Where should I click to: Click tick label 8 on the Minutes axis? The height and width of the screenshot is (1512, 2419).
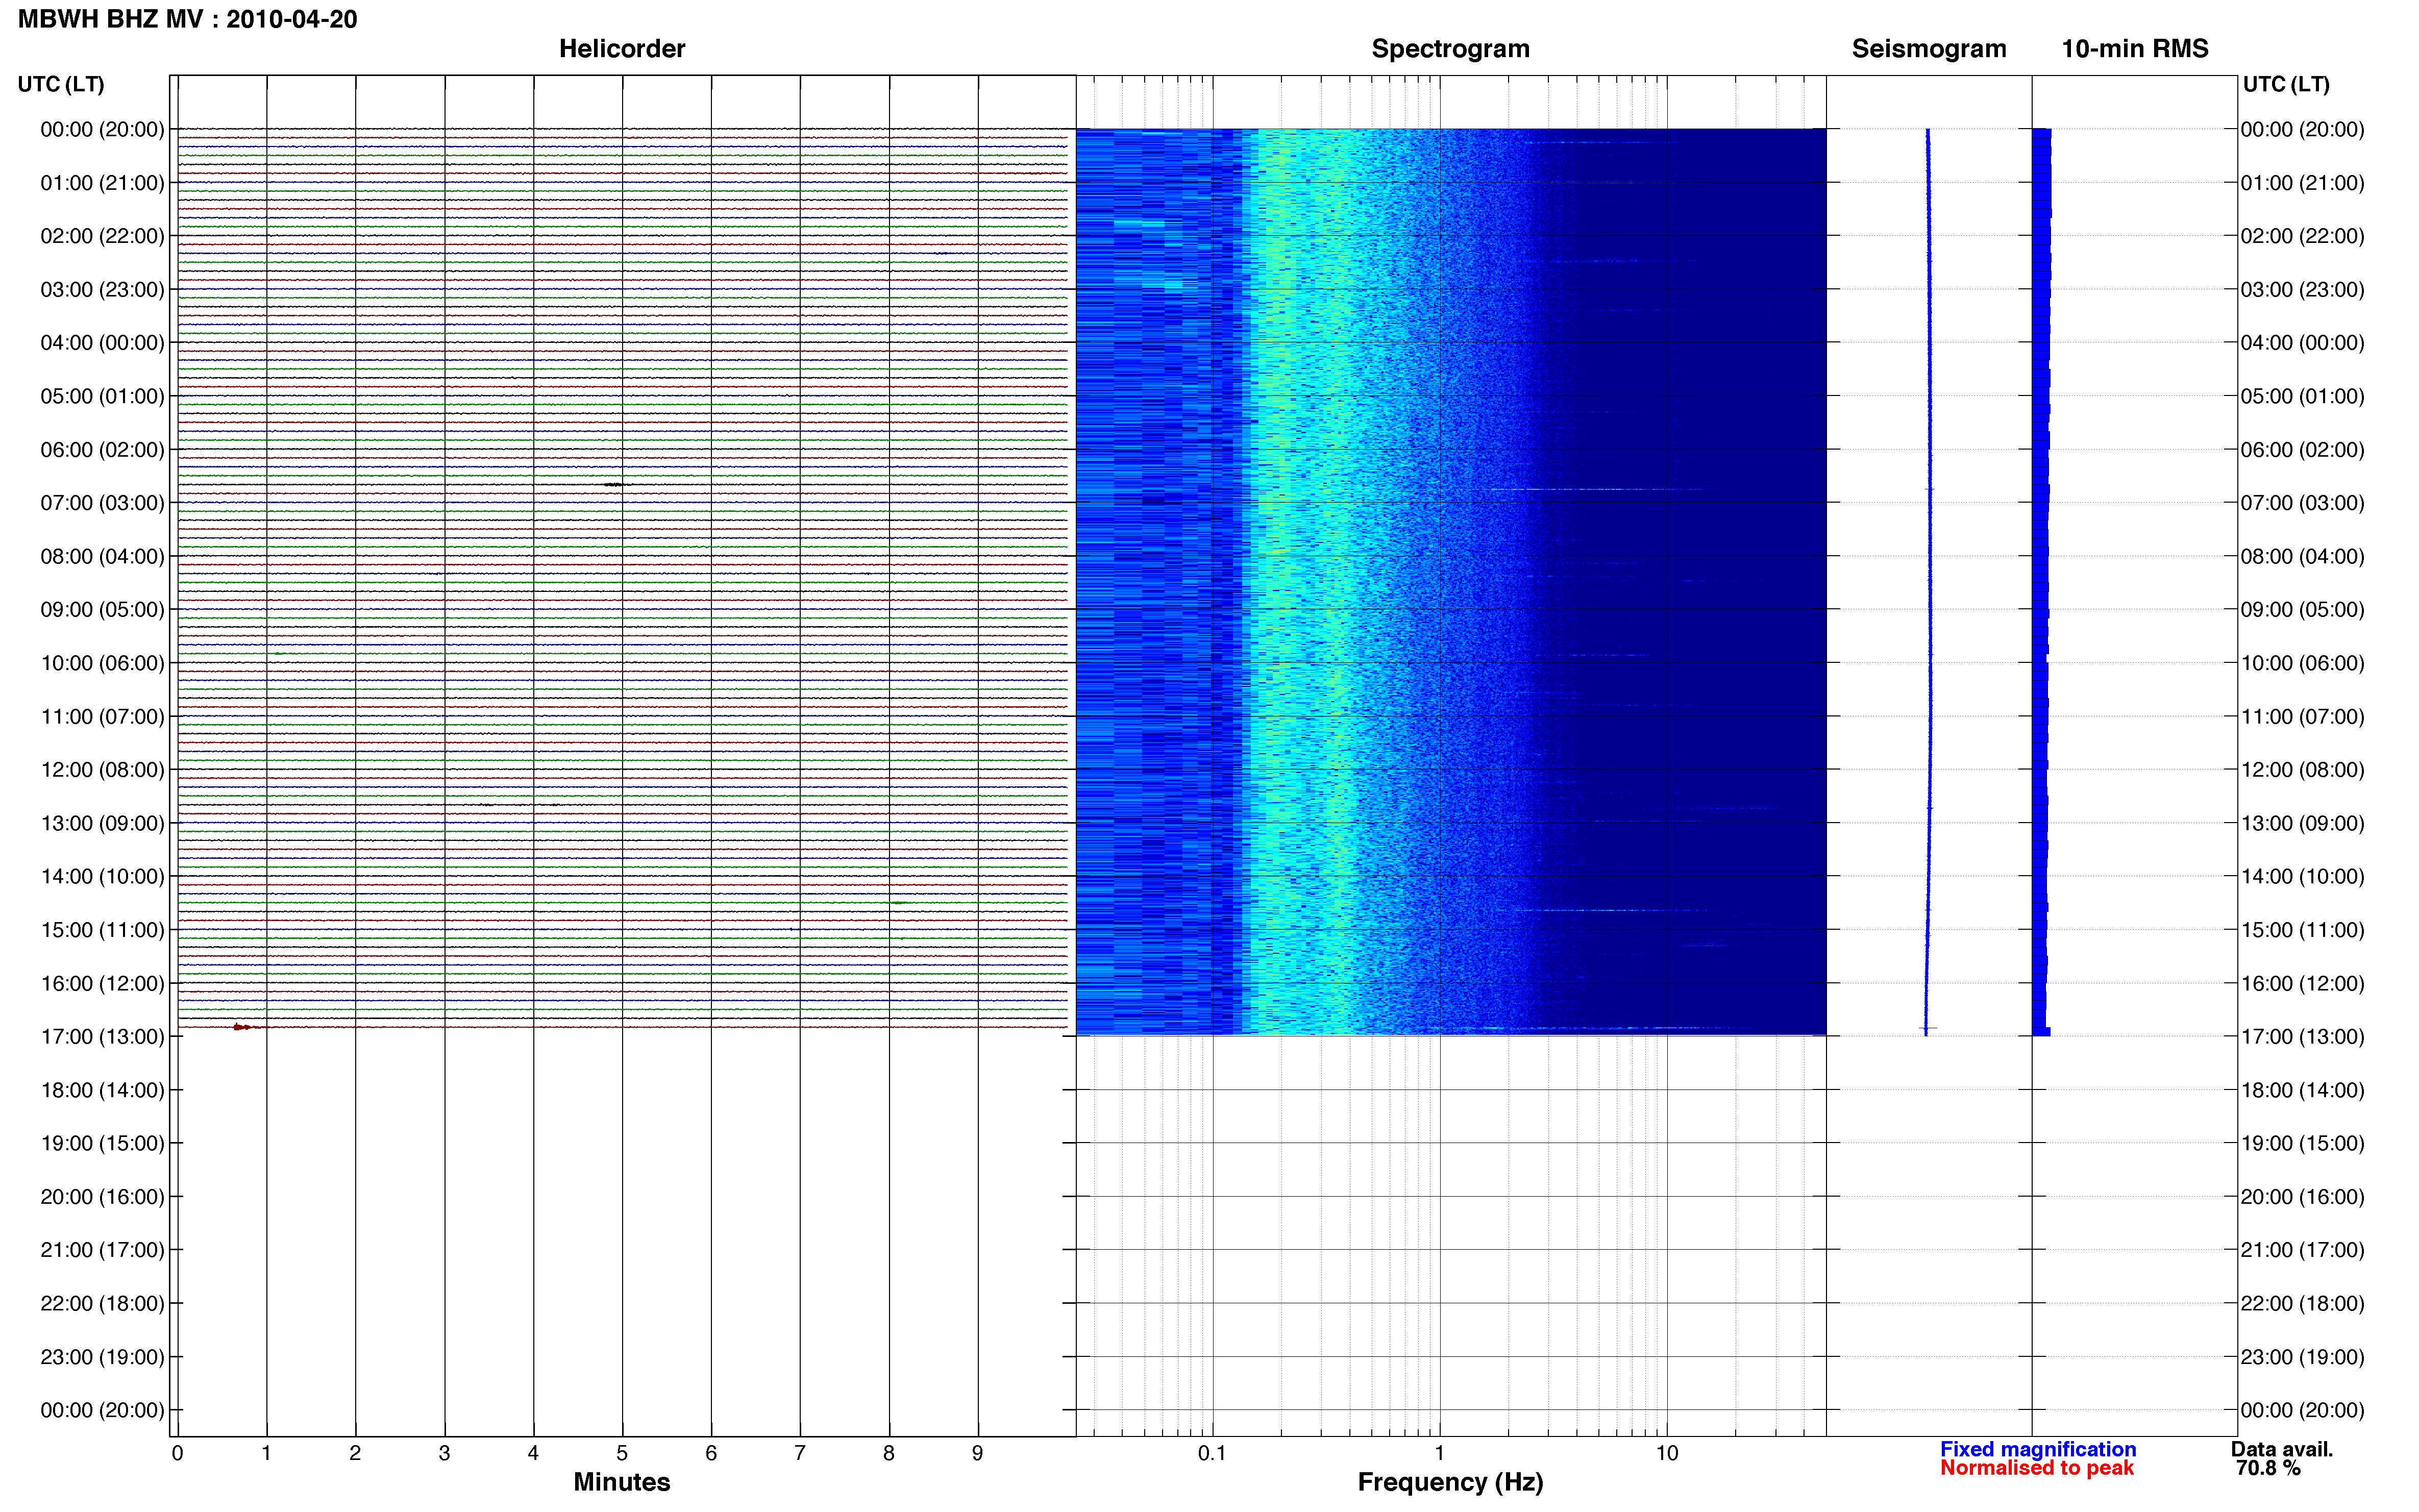889,1453
